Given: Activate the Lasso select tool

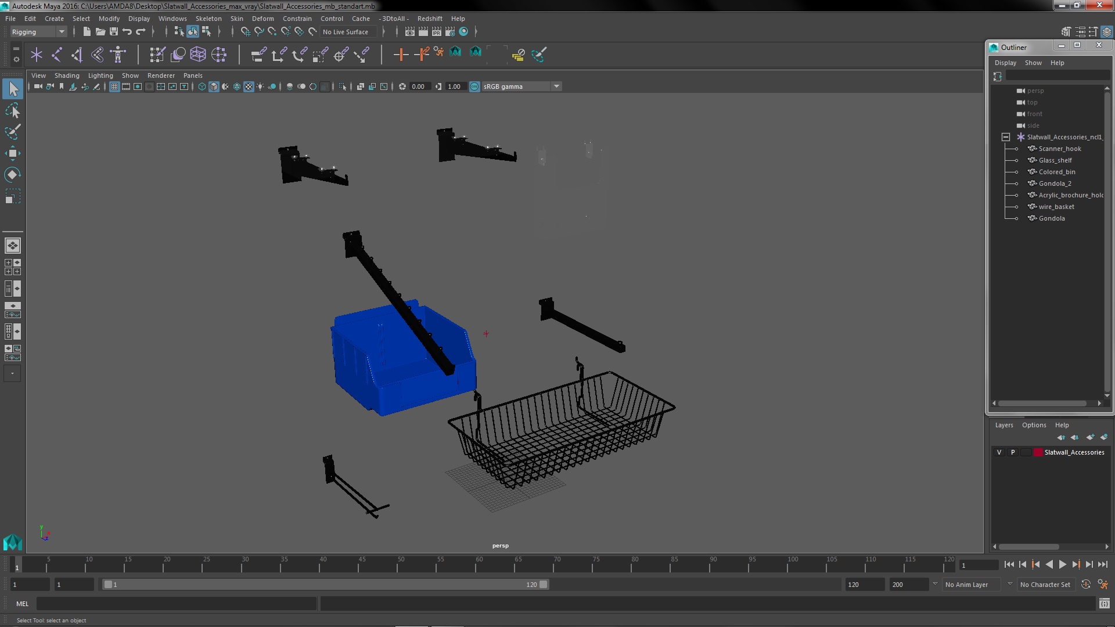Looking at the screenshot, I should pyautogui.click(x=13, y=110).
